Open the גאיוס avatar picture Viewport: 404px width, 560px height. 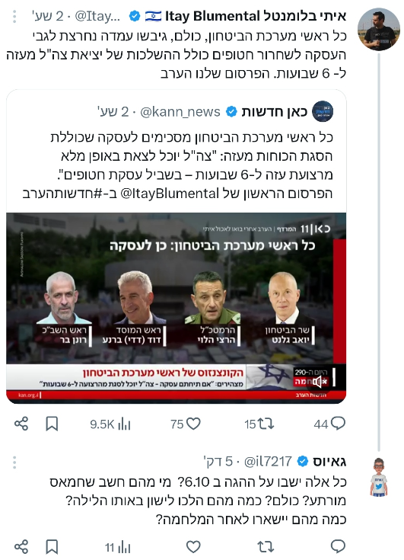(379, 477)
